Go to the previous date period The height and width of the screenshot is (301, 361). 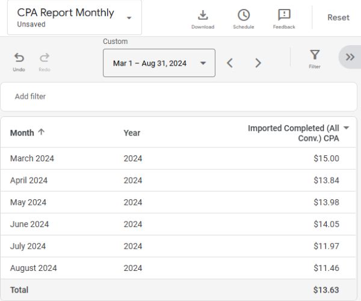(x=230, y=63)
